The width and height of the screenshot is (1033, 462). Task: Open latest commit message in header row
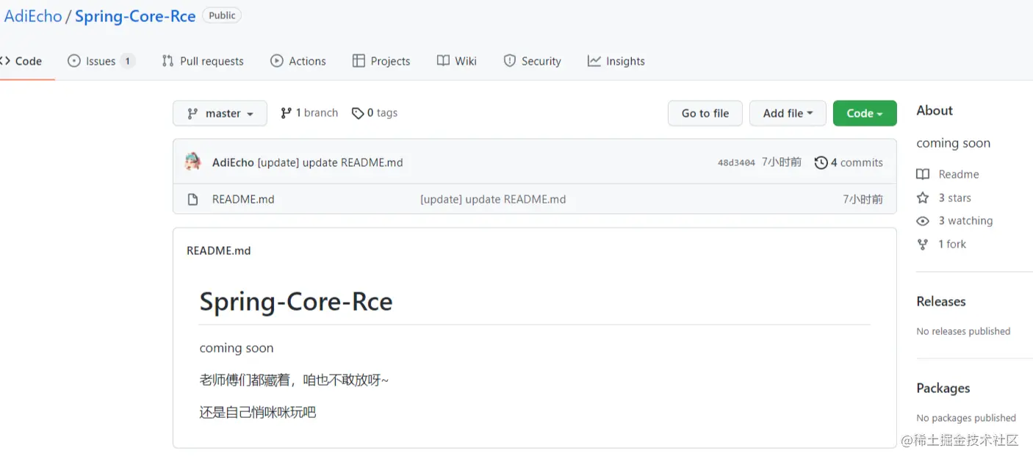(330, 162)
